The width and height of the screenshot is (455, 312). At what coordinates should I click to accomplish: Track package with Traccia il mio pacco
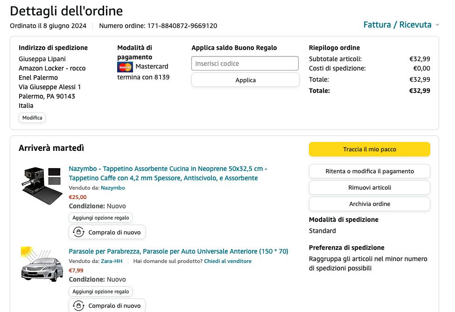click(x=369, y=149)
